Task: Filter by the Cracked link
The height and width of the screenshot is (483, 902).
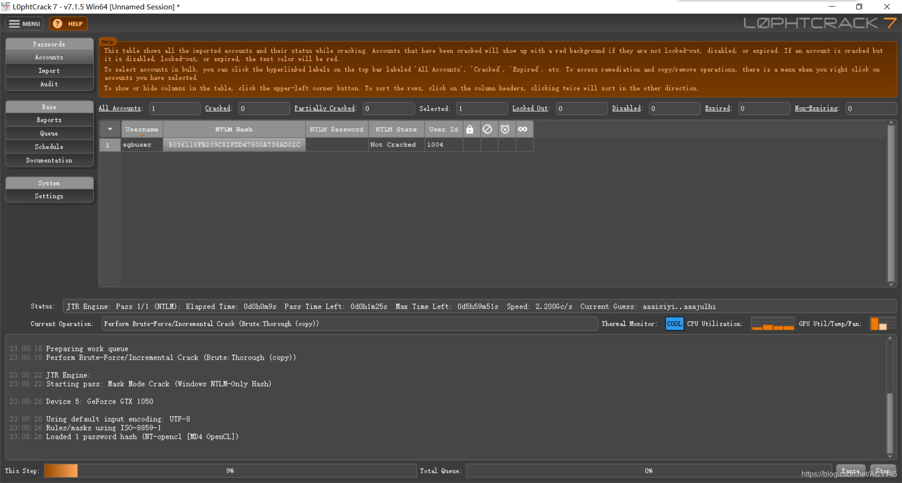Action: (x=218, y=108)
